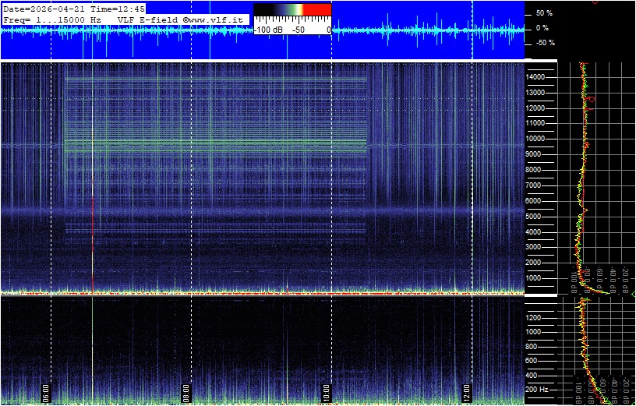Viewport: 636px width, 406px height.
Task: Click the 7000 frequency axis label
Action: click(x=535, y=185)
